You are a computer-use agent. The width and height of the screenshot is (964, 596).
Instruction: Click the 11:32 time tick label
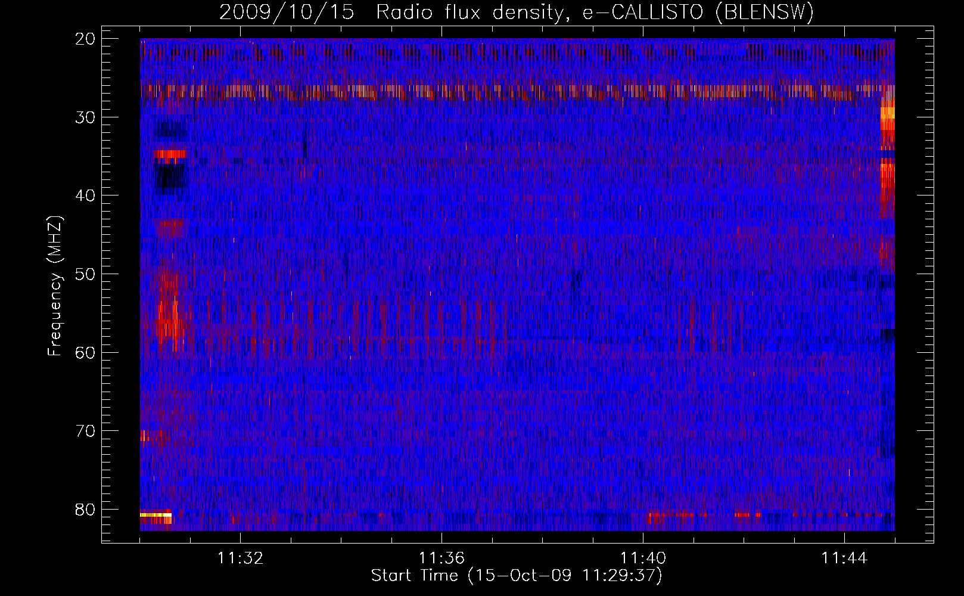coord(240,558)
